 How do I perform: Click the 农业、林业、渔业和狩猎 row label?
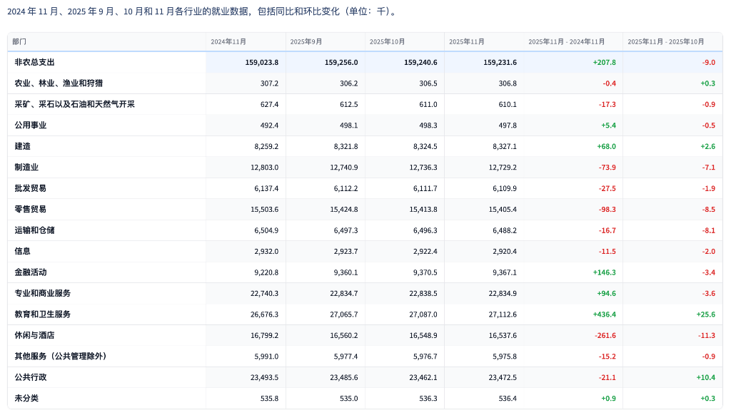(59, 83)
